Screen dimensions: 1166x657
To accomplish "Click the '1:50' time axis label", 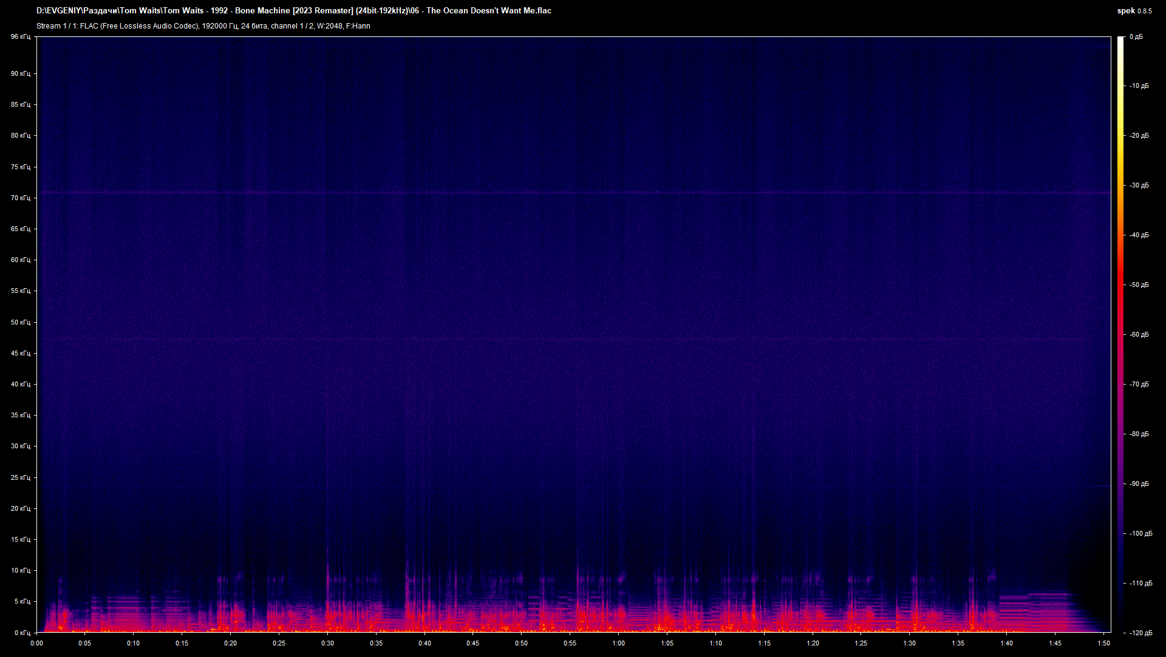I will (1104, 644).
